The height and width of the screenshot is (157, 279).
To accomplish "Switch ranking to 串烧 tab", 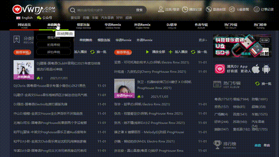I will pos(258,145).
